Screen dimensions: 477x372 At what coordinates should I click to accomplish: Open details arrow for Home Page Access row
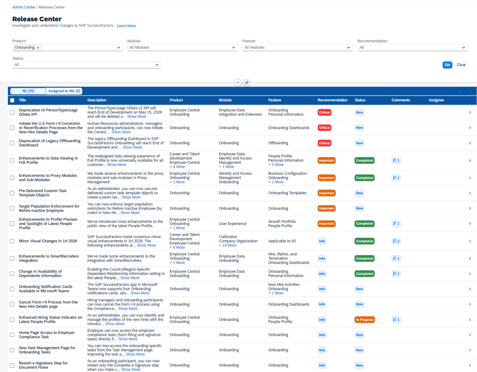point(470,335)
